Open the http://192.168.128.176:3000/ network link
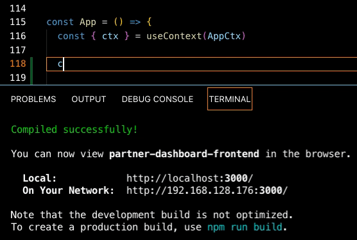The image size is (357, 240). [207, 190]
